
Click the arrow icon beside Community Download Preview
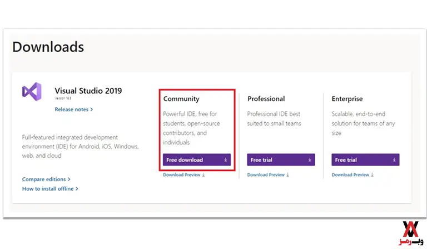(x=203, y=175)
